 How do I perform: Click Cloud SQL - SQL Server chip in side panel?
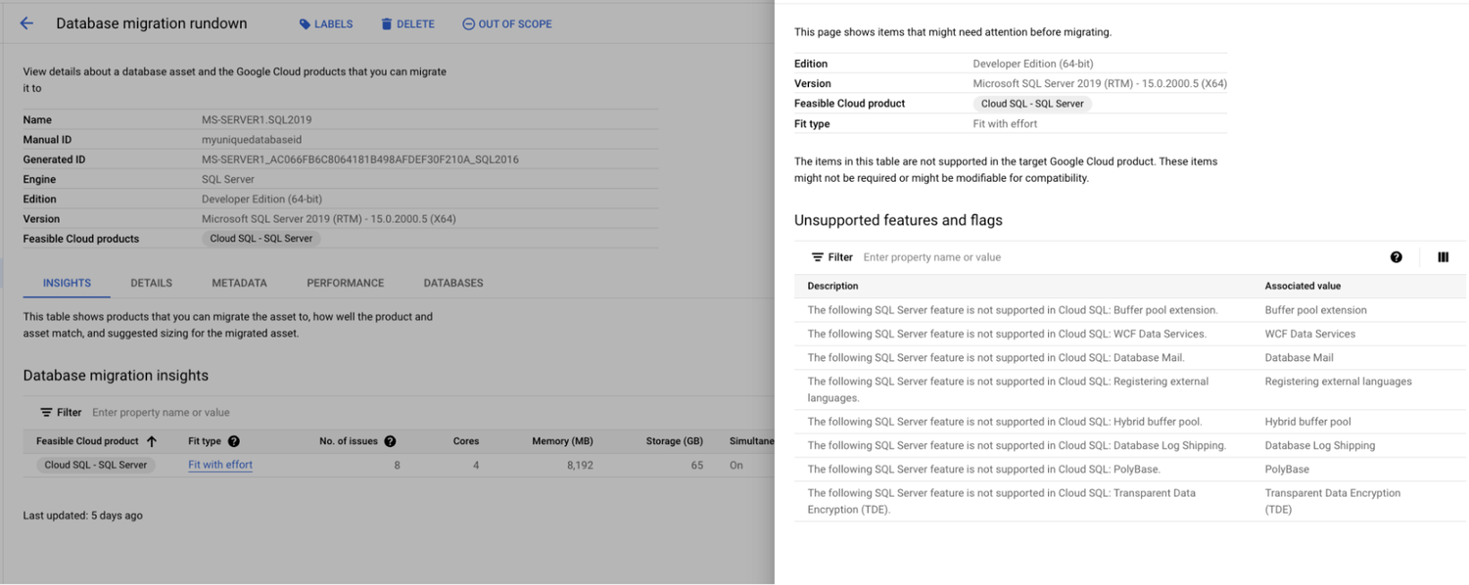[1032, 104]
